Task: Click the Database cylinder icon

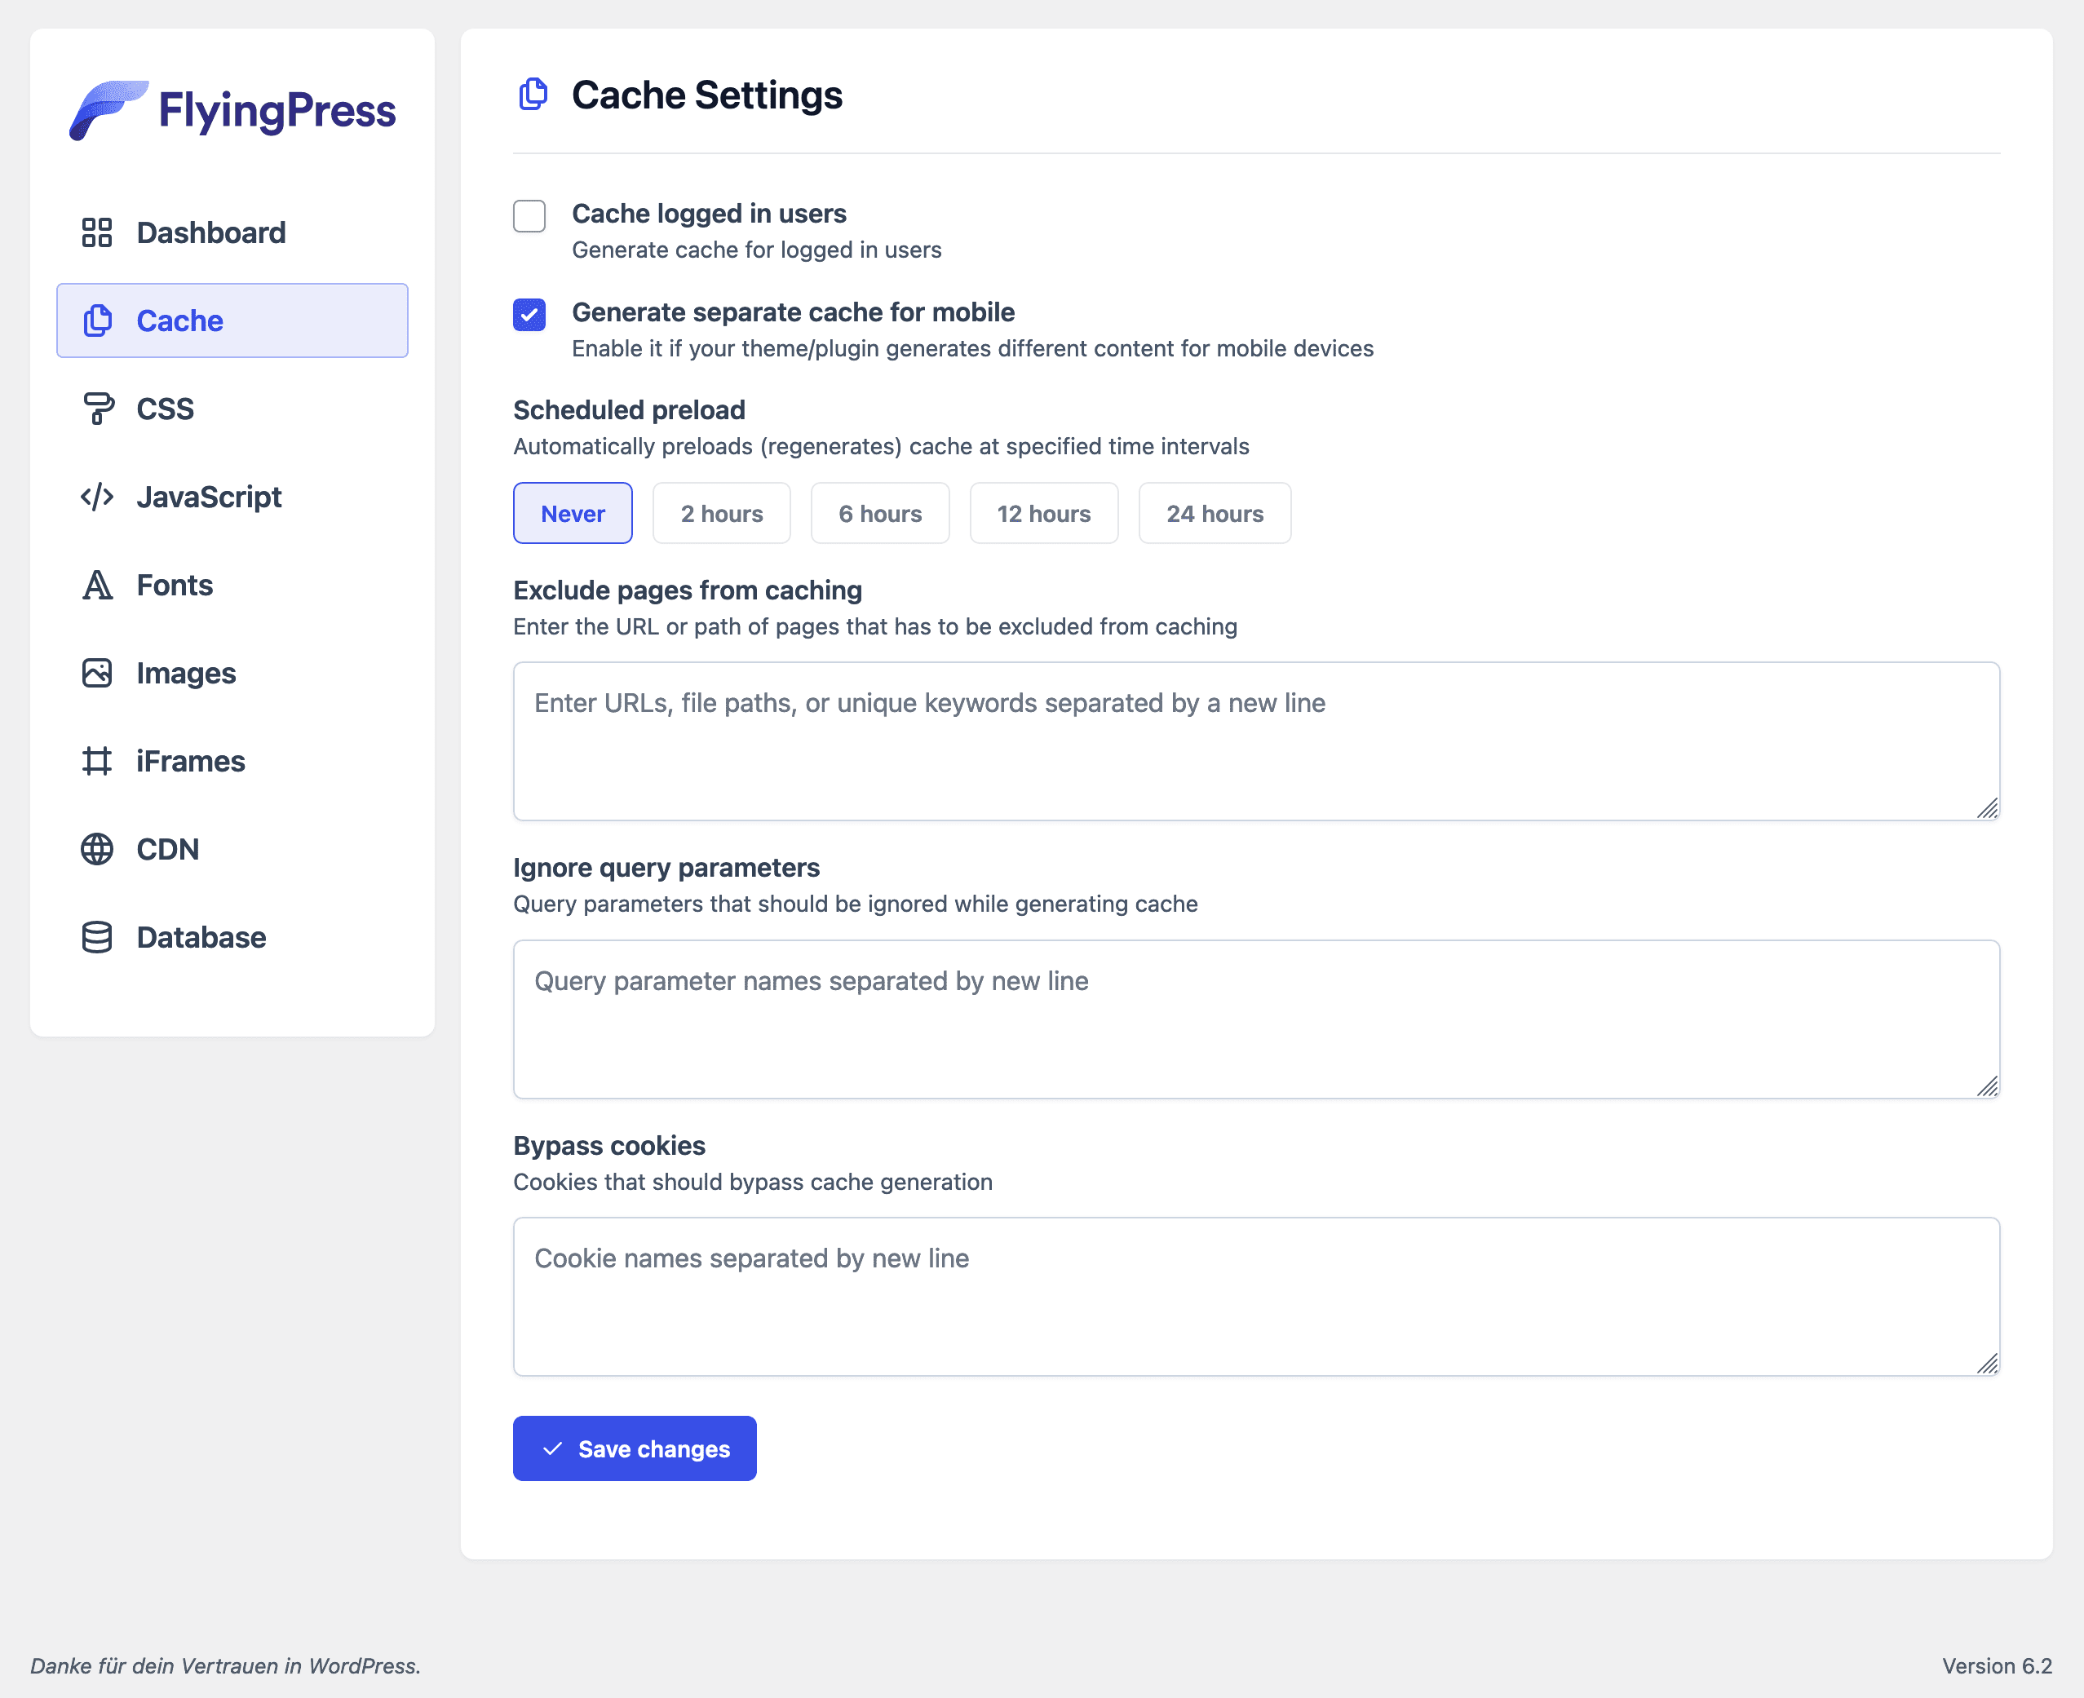Action: click(x=97, y=937)
